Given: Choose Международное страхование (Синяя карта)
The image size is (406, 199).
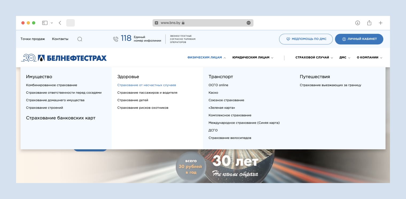Looking at the screenshot, I should pyautogui.click(x=244, y=123).
